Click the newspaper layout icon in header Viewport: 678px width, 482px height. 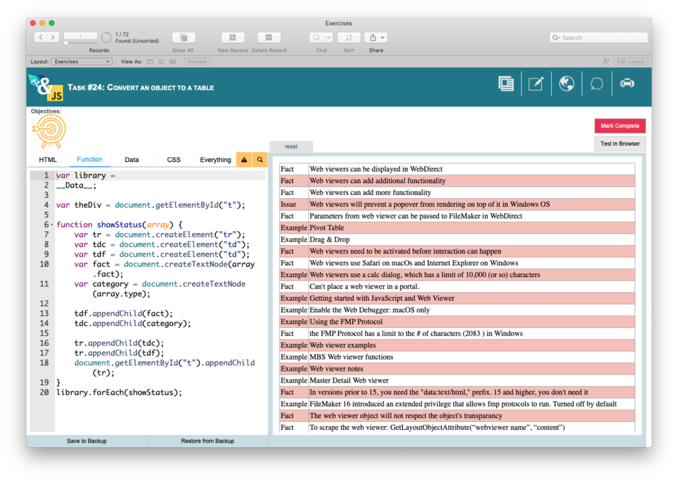[506, 84]
